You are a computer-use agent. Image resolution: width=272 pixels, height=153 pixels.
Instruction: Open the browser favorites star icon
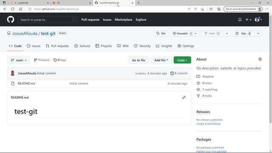pyautogui.click(x=211, y=9)
